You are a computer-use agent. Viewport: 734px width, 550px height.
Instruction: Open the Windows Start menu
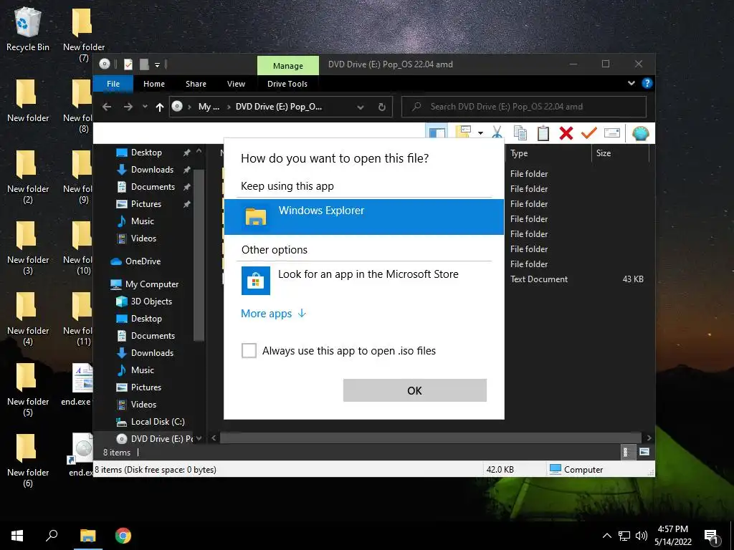[17, 536]
